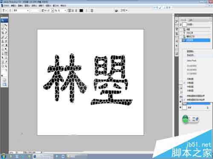Hide the Background layer eye icon
Image resolution: width=213 pixels, height=159 pixels.
tap(181, 107)
